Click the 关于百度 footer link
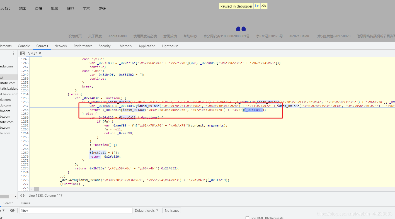 95,36
